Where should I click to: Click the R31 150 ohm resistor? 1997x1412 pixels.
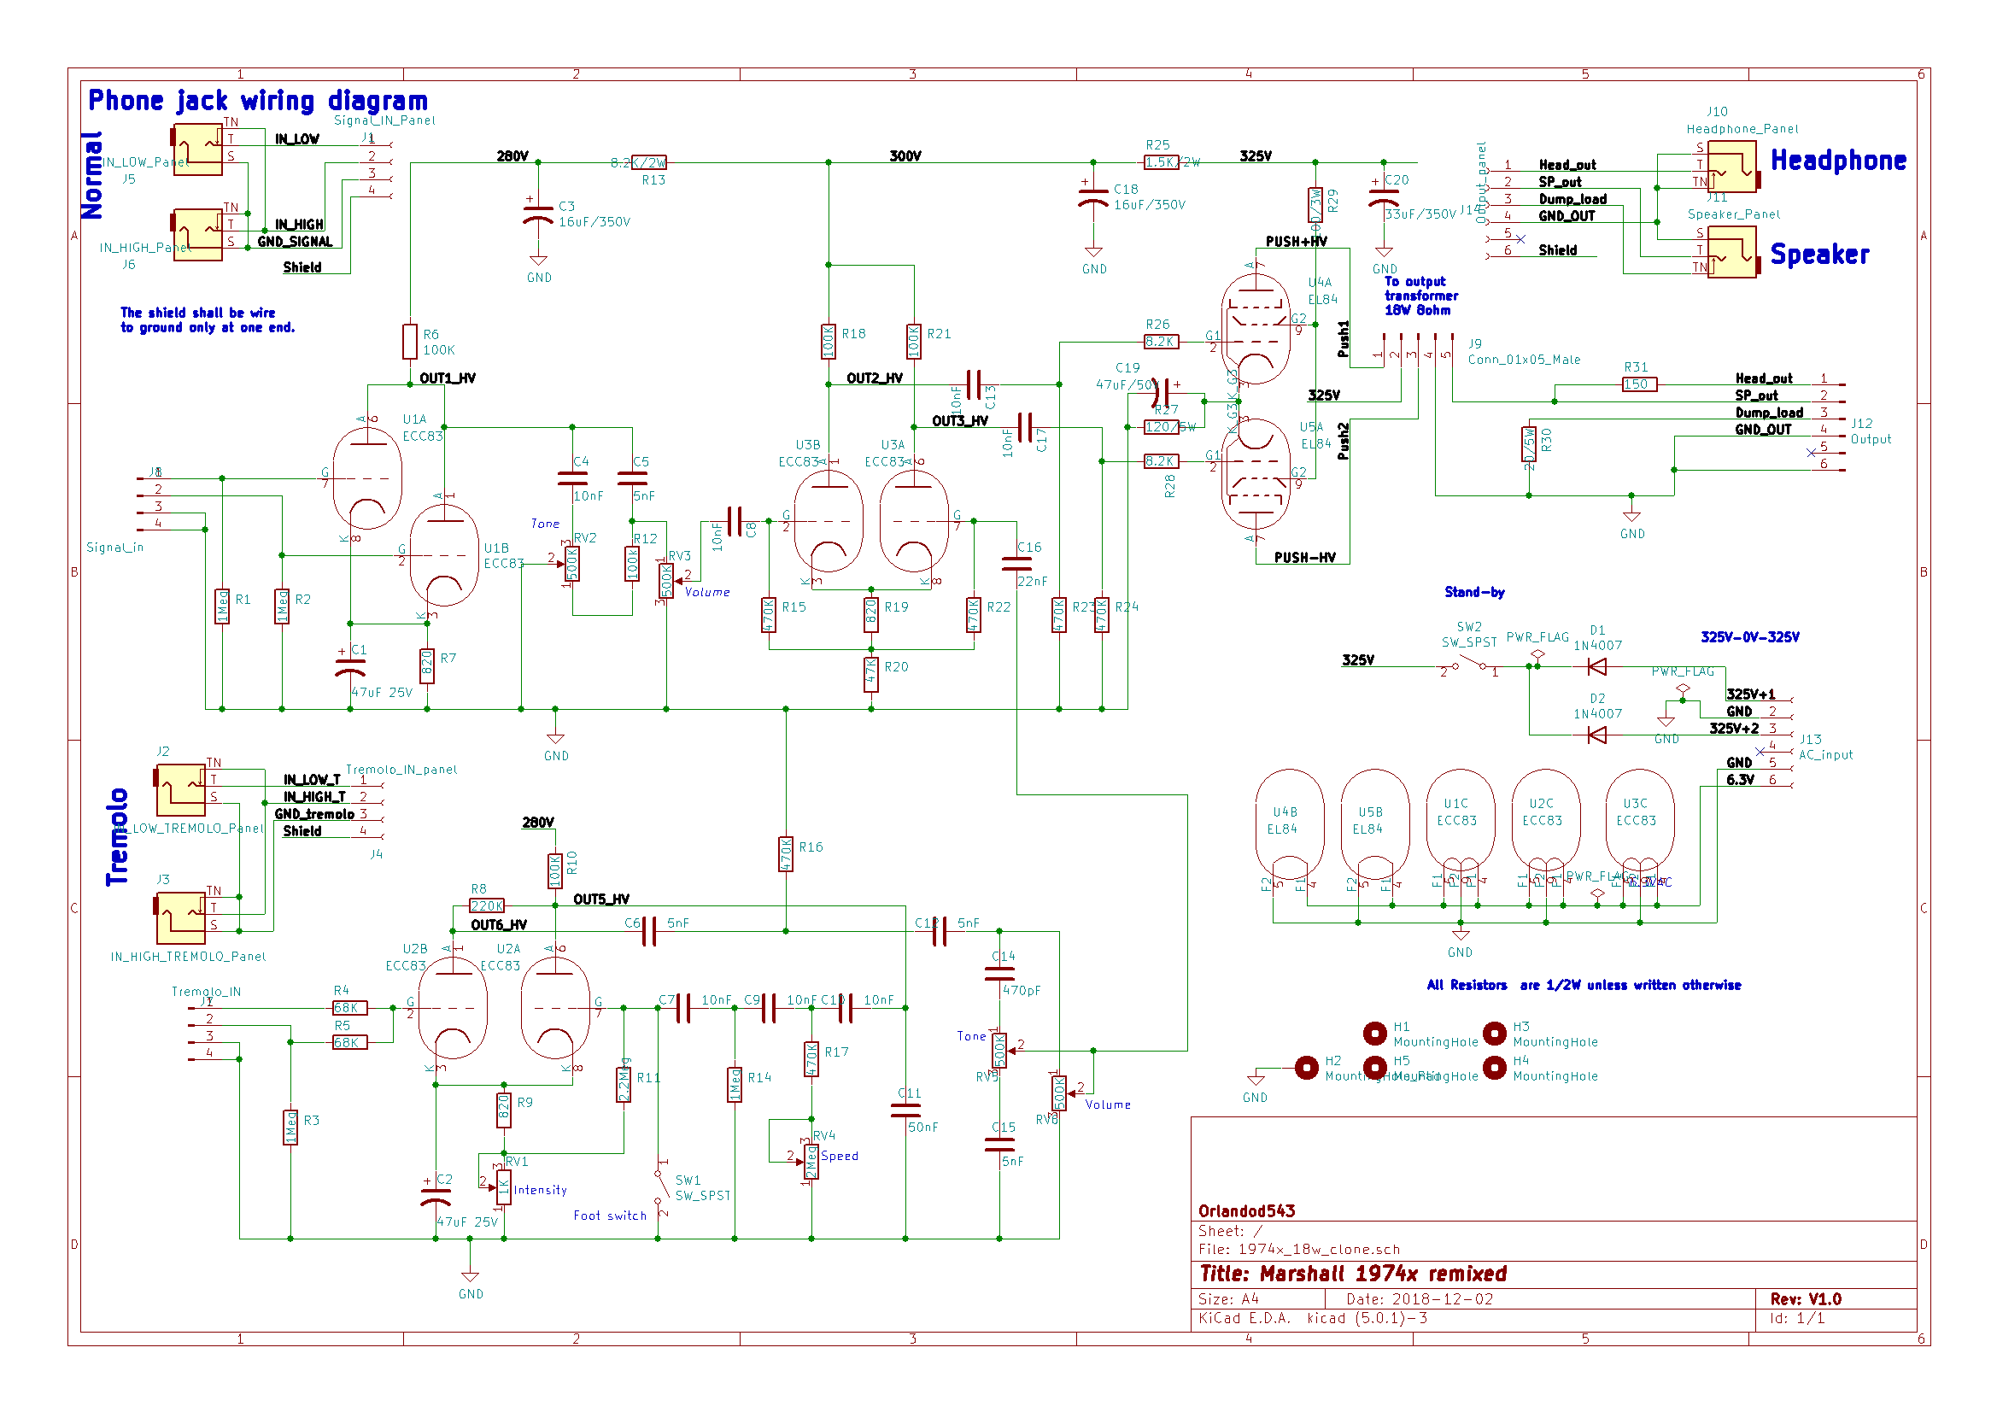point(1640,384)
